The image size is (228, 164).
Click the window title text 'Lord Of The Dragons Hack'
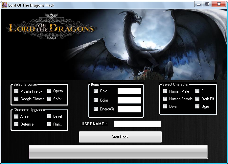click(x=31, y=5)
